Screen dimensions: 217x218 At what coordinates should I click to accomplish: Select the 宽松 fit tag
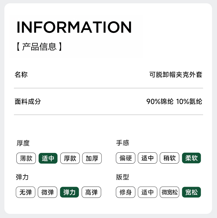pyautogui.click(x=191, y=192)
